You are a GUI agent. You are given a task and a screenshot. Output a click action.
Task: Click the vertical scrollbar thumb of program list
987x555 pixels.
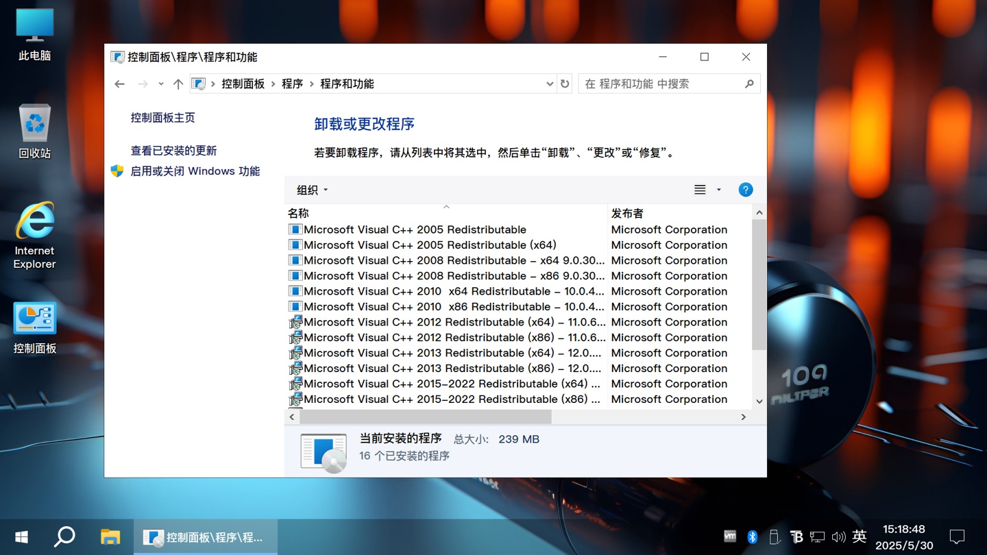[759, 285]
